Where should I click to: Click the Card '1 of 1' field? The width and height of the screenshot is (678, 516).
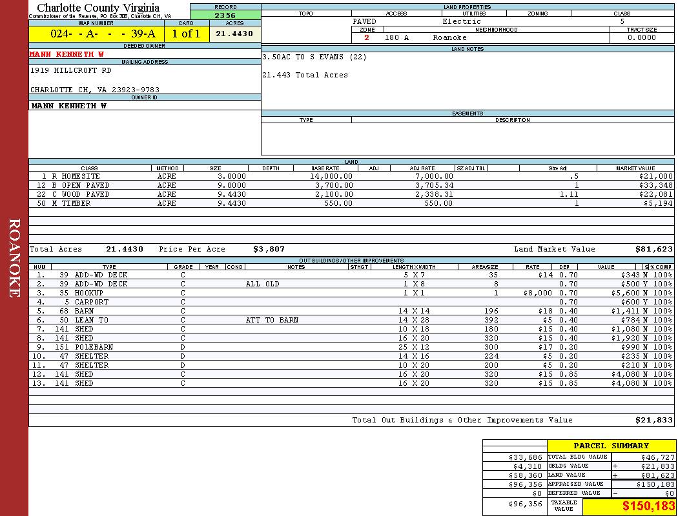click(x=186, y=34)
